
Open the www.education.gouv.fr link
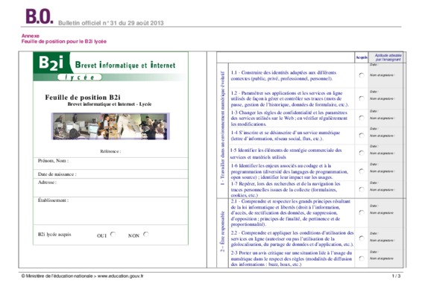point(120,276)
